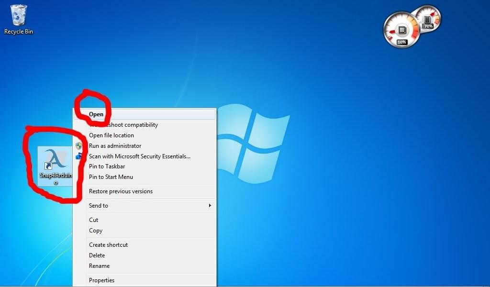Click the Security Essentials scan icon
Viewport: 490px width, 287px height.
click(79, 156)
